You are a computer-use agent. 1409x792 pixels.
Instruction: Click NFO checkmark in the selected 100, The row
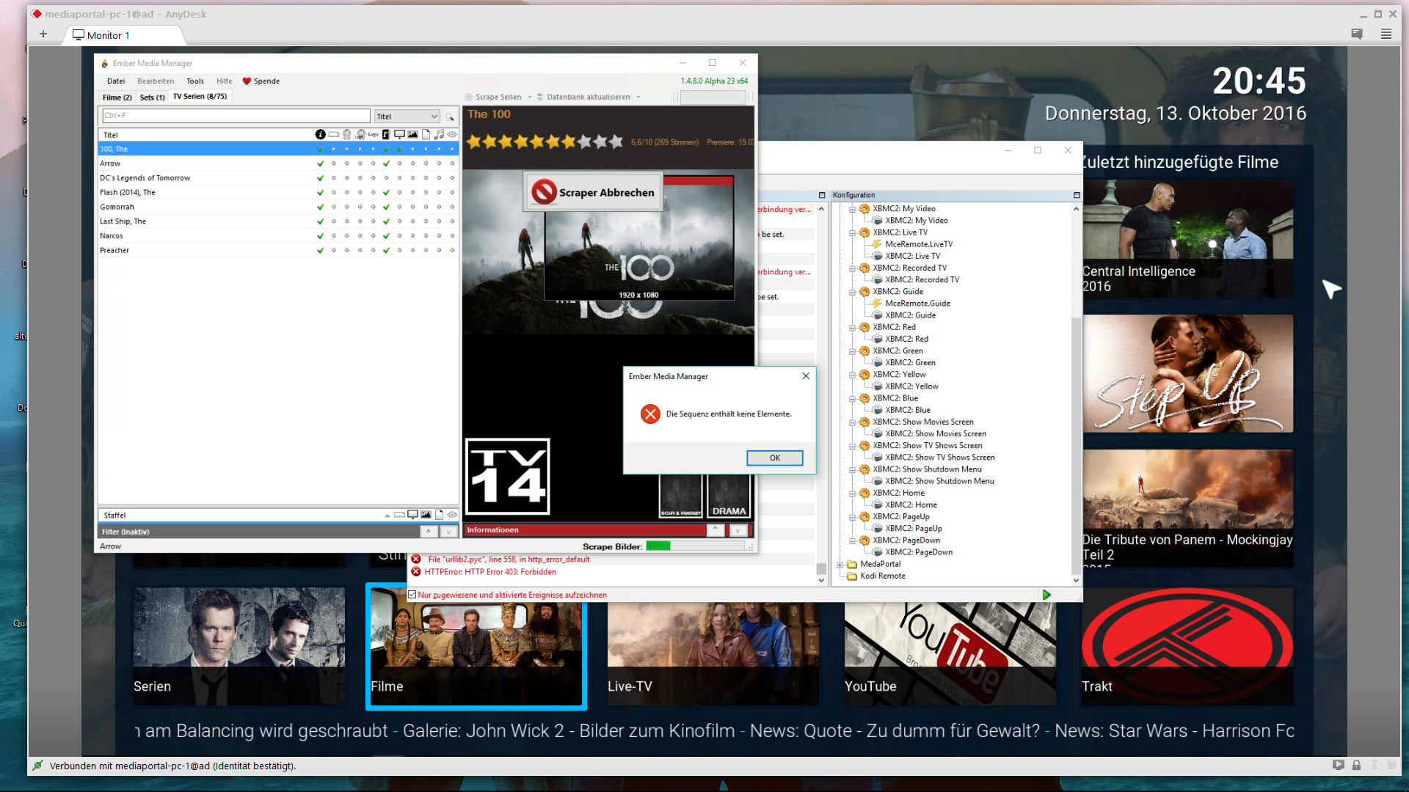(320, 149)
